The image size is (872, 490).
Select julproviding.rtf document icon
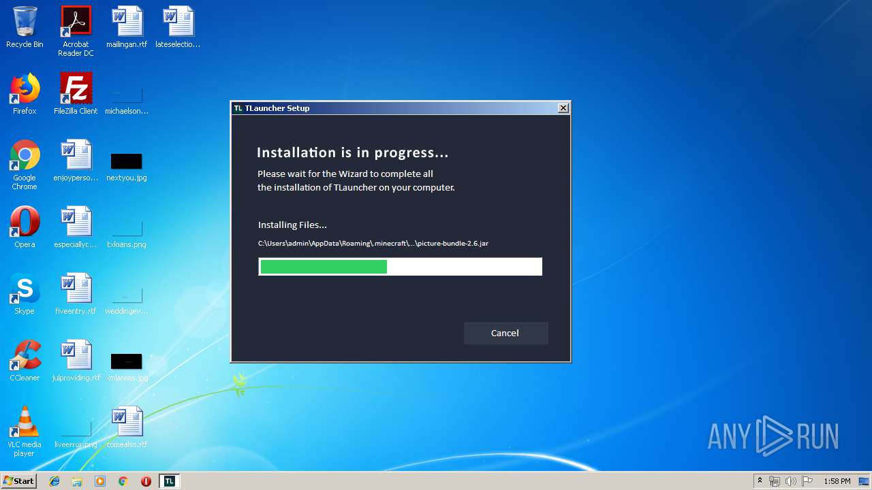point(76,361)
